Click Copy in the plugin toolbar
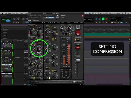 pos(59,23)
